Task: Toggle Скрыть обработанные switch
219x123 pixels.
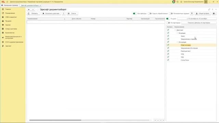Action: coord(150,14)
